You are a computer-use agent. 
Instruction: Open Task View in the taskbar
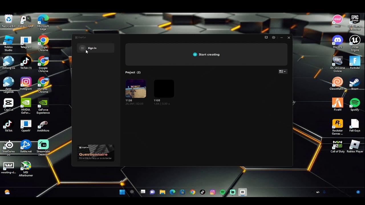click(x=143, y=192)
